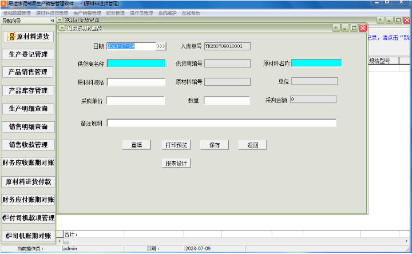The image size is (412, 254).
Task: Open the date picker next to 日期
Action: pos(161,46)
